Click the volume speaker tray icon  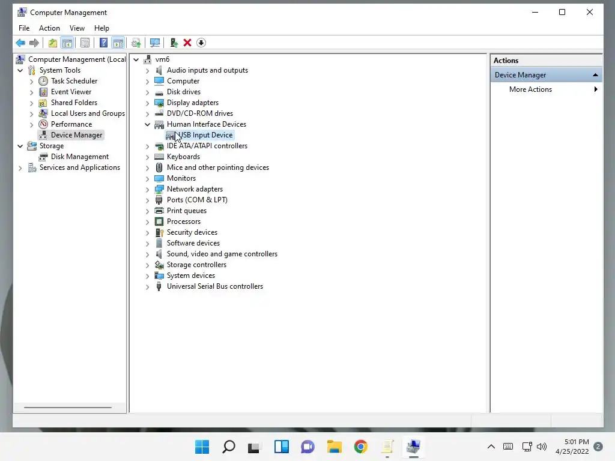pos(542,447)
